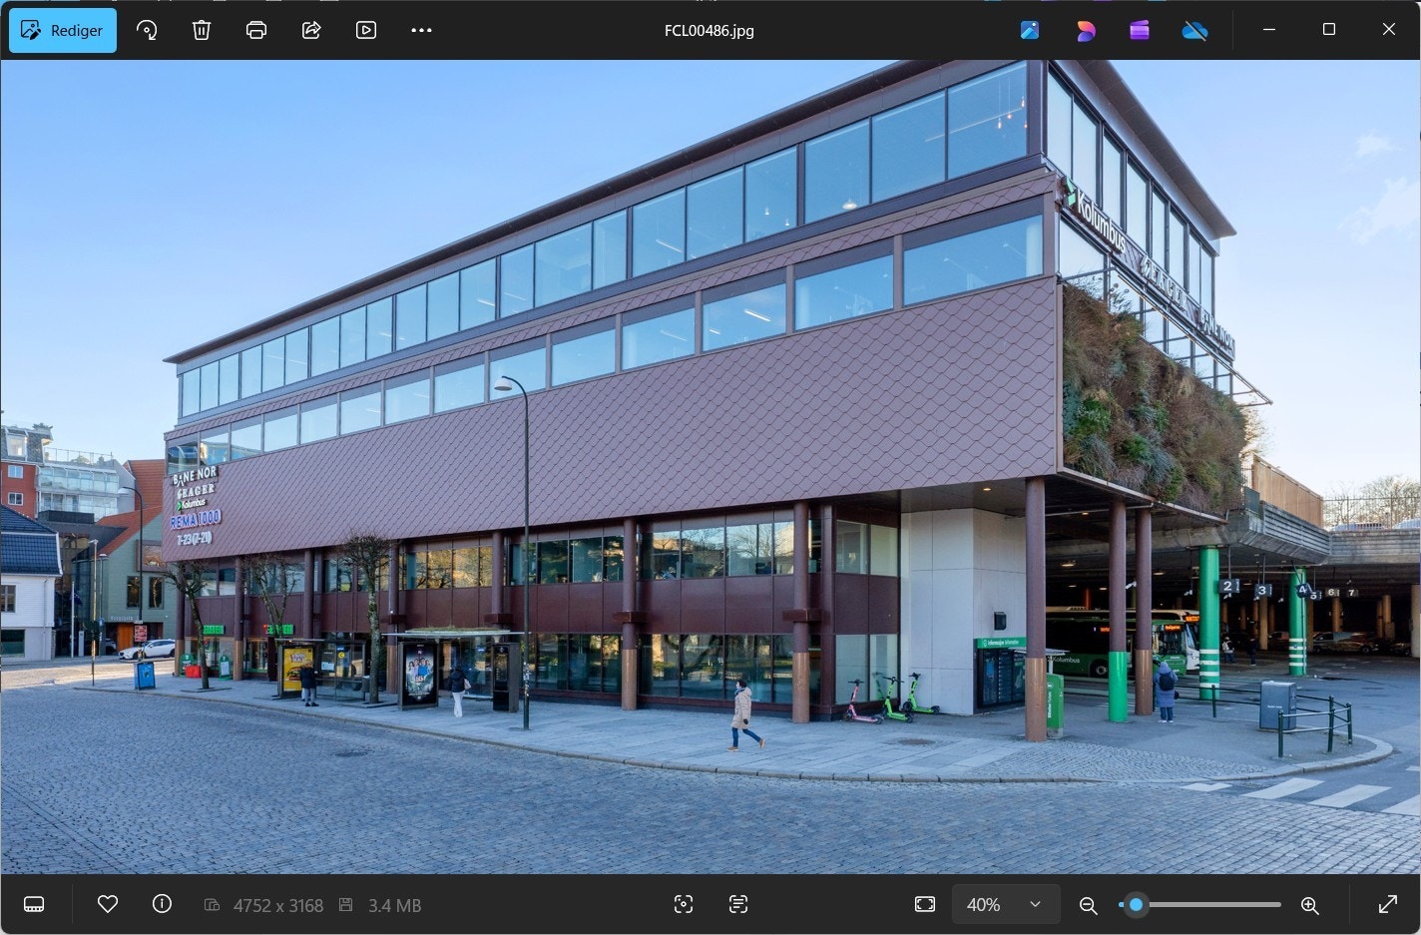Open the OneDrive cloud status icon
This screenshot has height=935, width=1421.
pos(1194,30)
